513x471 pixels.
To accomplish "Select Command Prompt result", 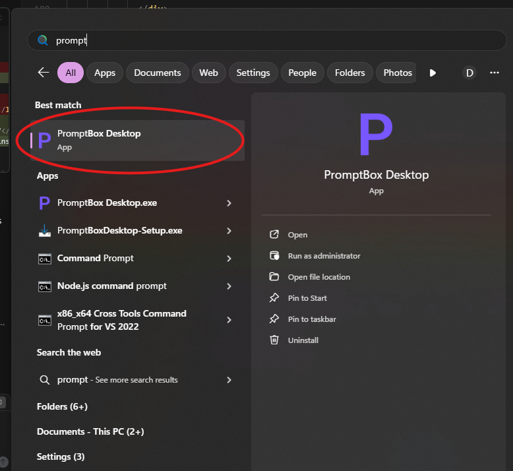I will (x=137, y=259).
